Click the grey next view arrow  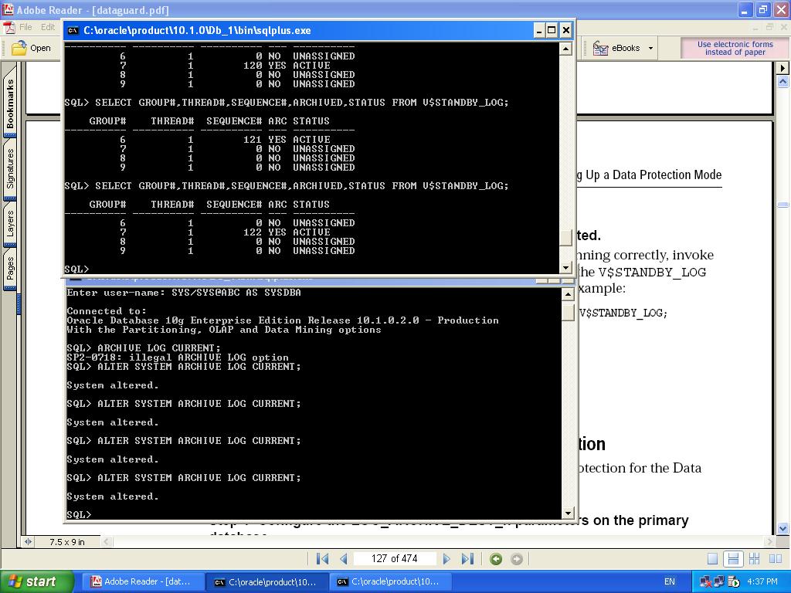[517, 559]
